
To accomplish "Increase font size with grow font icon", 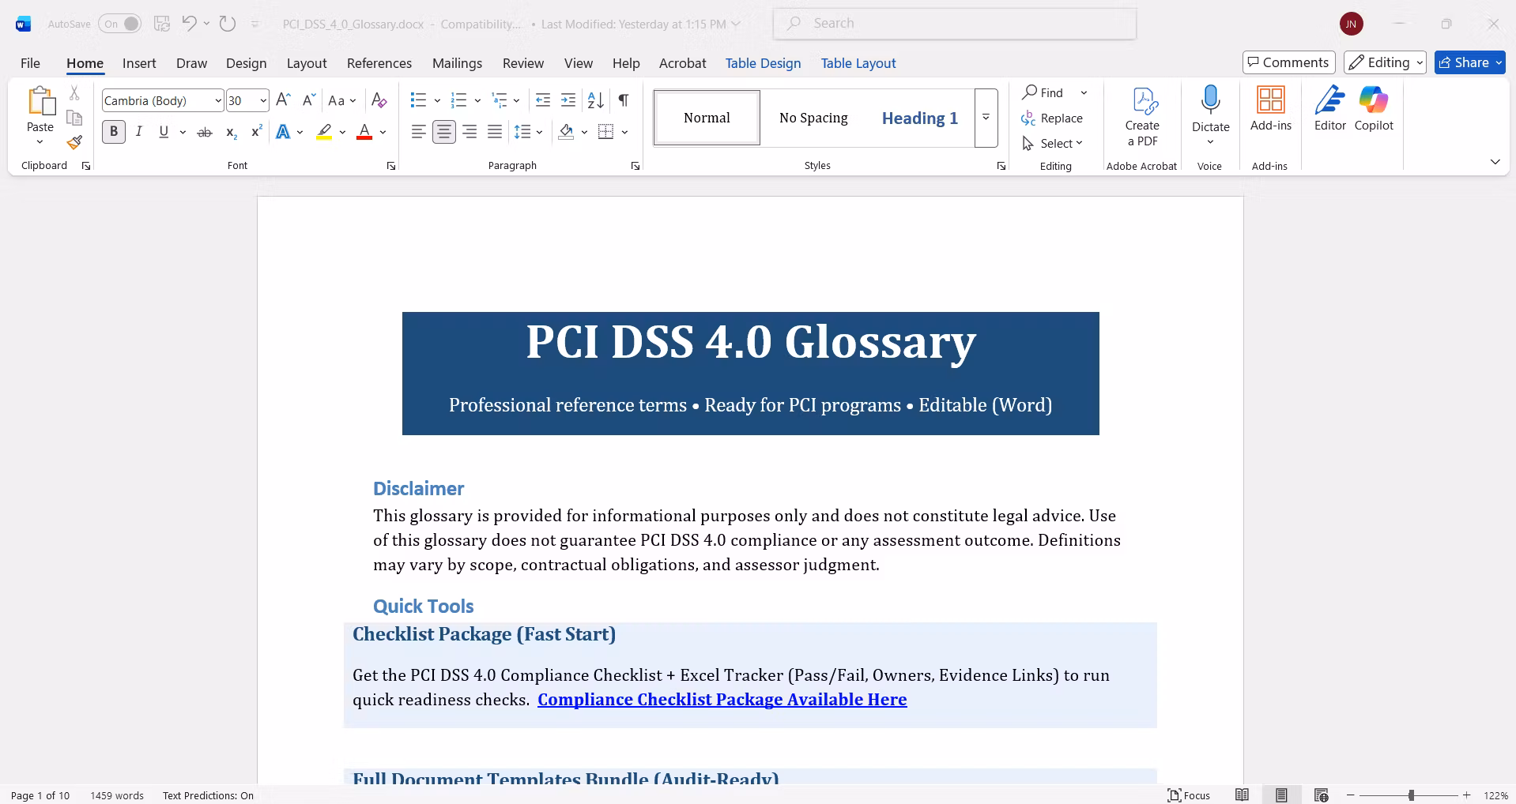I will (x=284, y=100).
